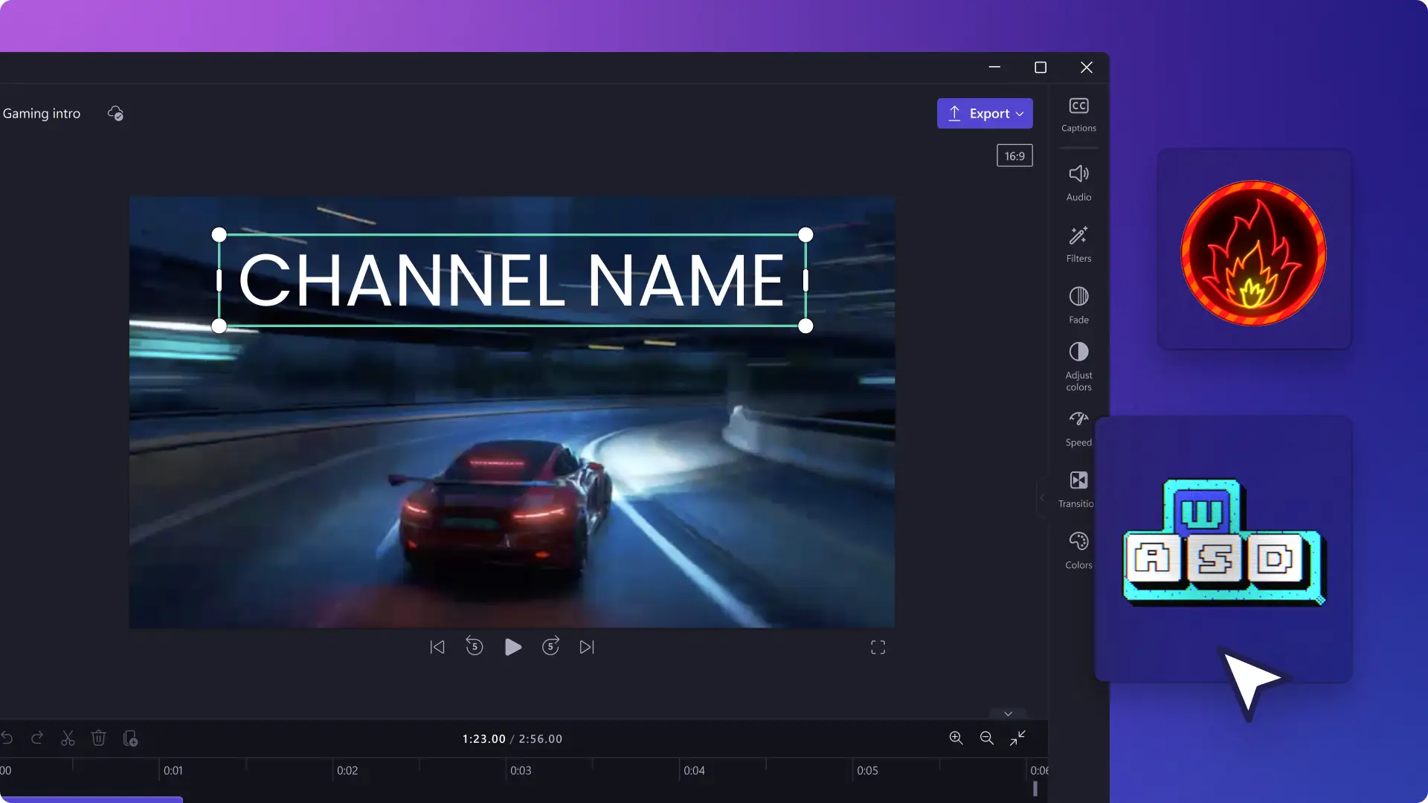Click the fullscreen preview button
This screenshot has width=1428, height=803.
(x=877, y=647)
